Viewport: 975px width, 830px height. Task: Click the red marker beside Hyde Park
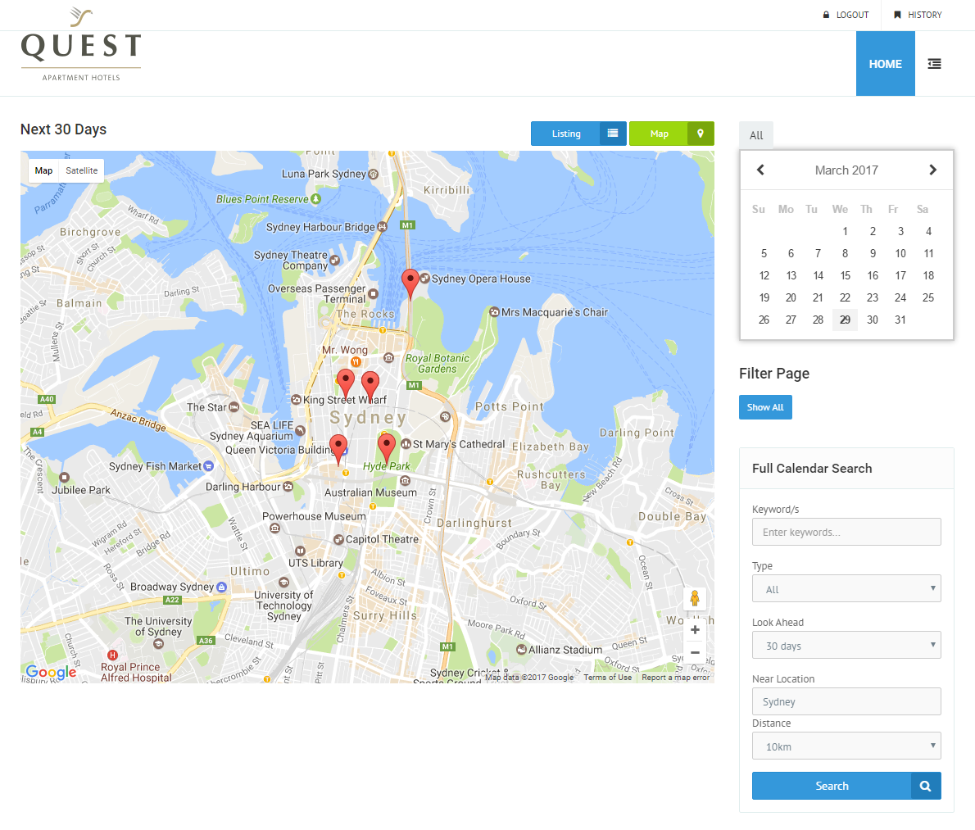click(x=387, y=447)
